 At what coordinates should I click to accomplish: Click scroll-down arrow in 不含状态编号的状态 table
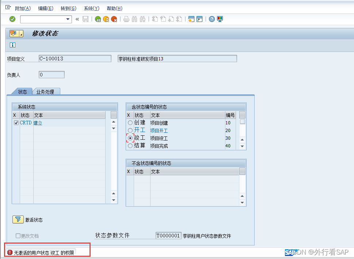click(x=242, y=203)
